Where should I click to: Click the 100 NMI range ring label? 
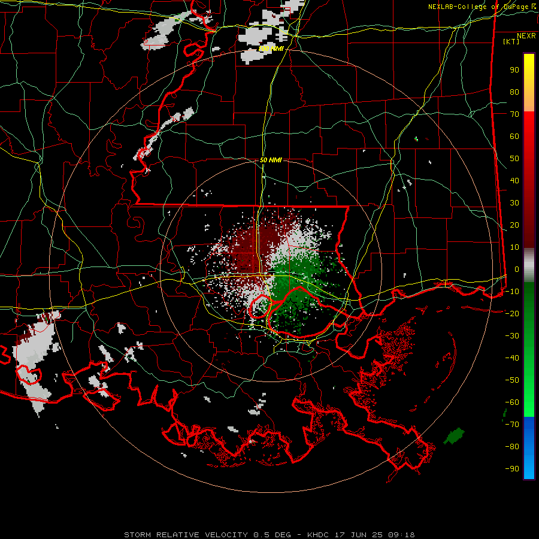[271, 49]
